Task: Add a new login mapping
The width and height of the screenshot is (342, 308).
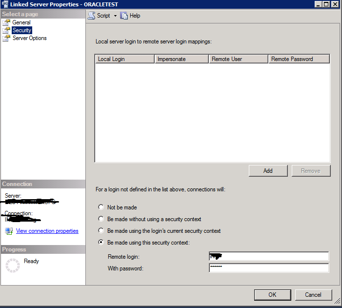Action: (268, 171)
